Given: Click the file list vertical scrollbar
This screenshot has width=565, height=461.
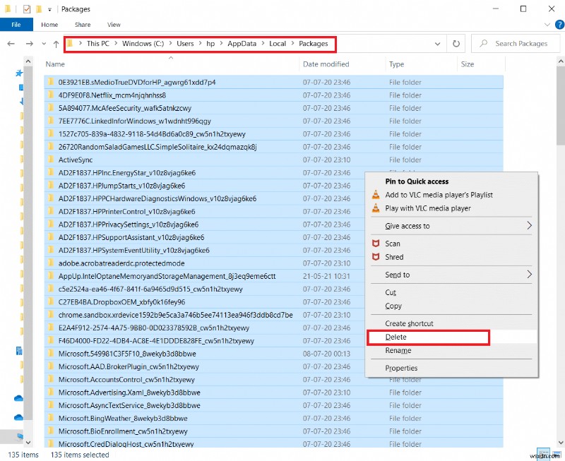Looking at the screenshot, I should point(561,106).
